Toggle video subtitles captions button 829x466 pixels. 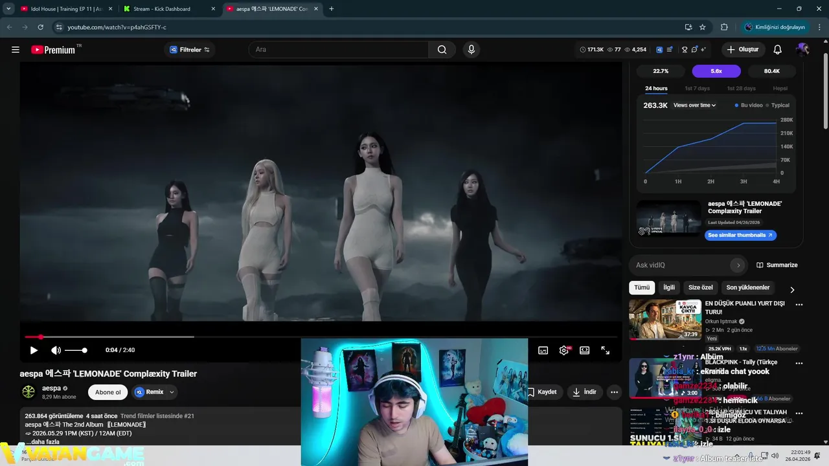tap(543, 350)
